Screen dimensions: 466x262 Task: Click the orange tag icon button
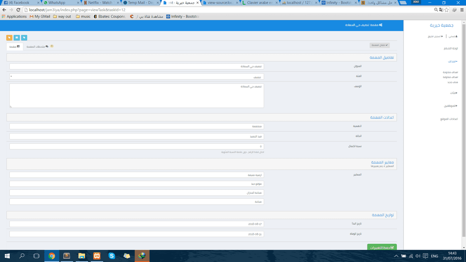pyautogui.click(x=9, y=38)
